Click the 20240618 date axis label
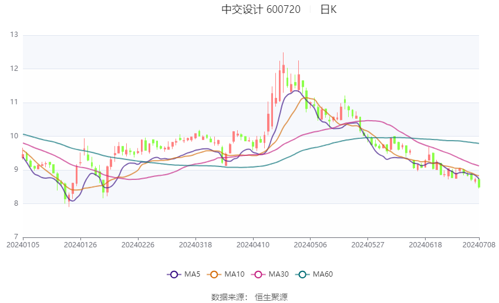The image size is (499, 303). [425, 245]
